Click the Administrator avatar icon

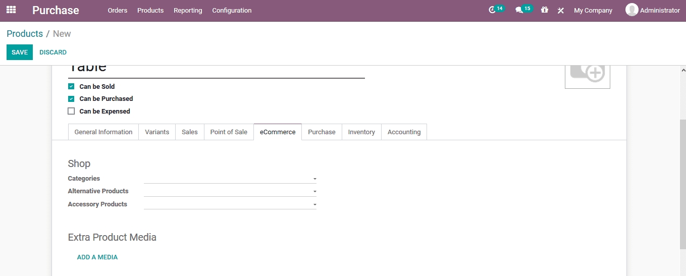[631, 10]
